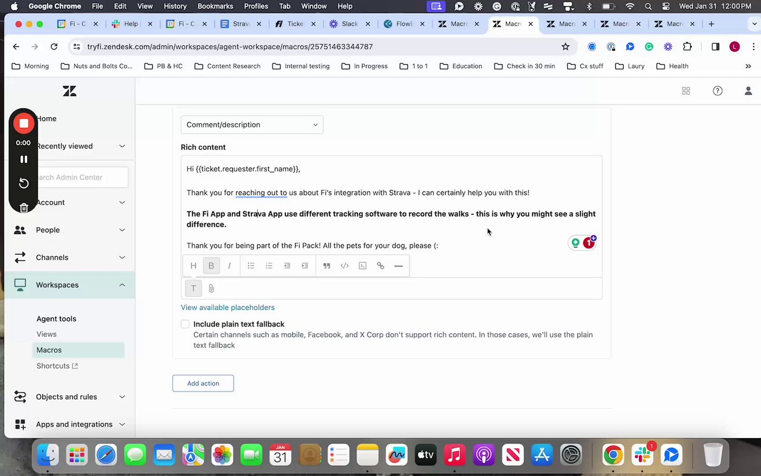Open the Grammarly suggestions badge
The width and height of the screenshot is (761, 476).
click(589, 242)
